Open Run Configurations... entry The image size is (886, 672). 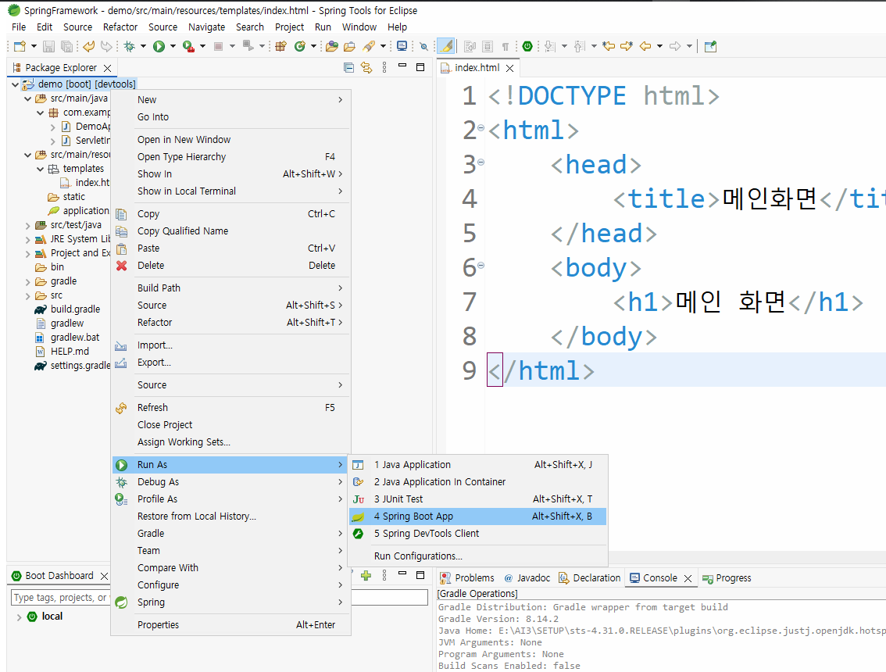[x=477, y=556]
